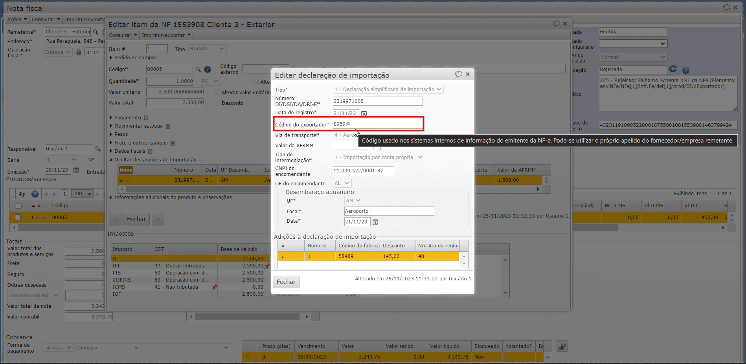The height and width of the screenshot is (364, 746).
Task: Click Adições table scroll down arrow
Action: click(x=464, y=264)
